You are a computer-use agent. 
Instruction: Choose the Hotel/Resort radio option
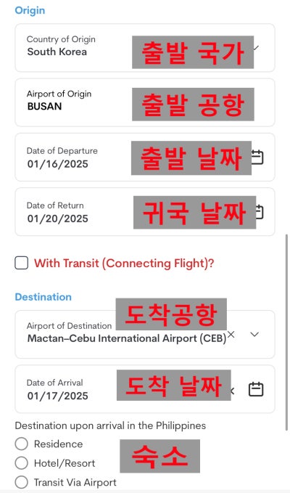coord(21,463)
